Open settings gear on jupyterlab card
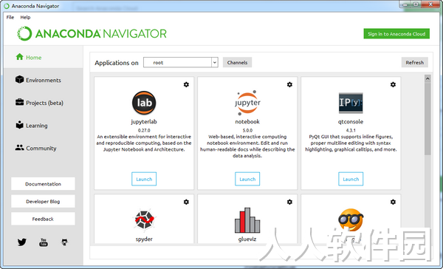443x269 pixels. tap(186, 84)
